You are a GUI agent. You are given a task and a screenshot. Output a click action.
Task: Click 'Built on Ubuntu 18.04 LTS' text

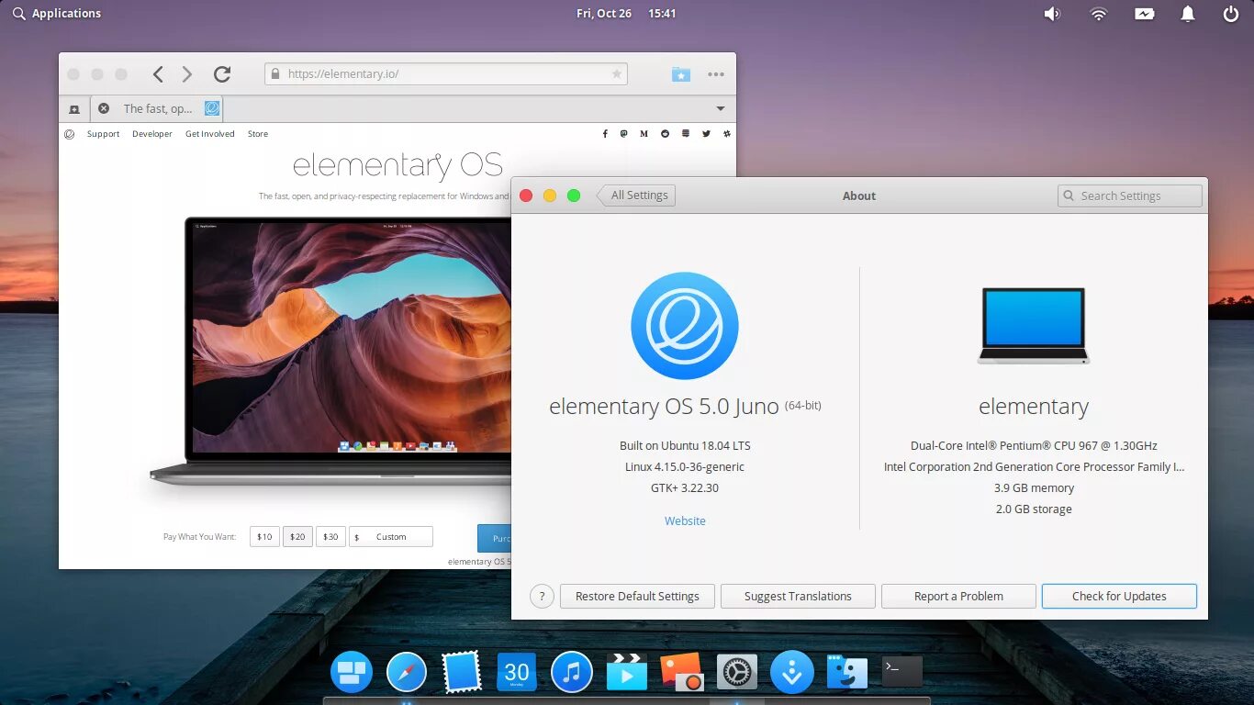click(x=685, y=446)
